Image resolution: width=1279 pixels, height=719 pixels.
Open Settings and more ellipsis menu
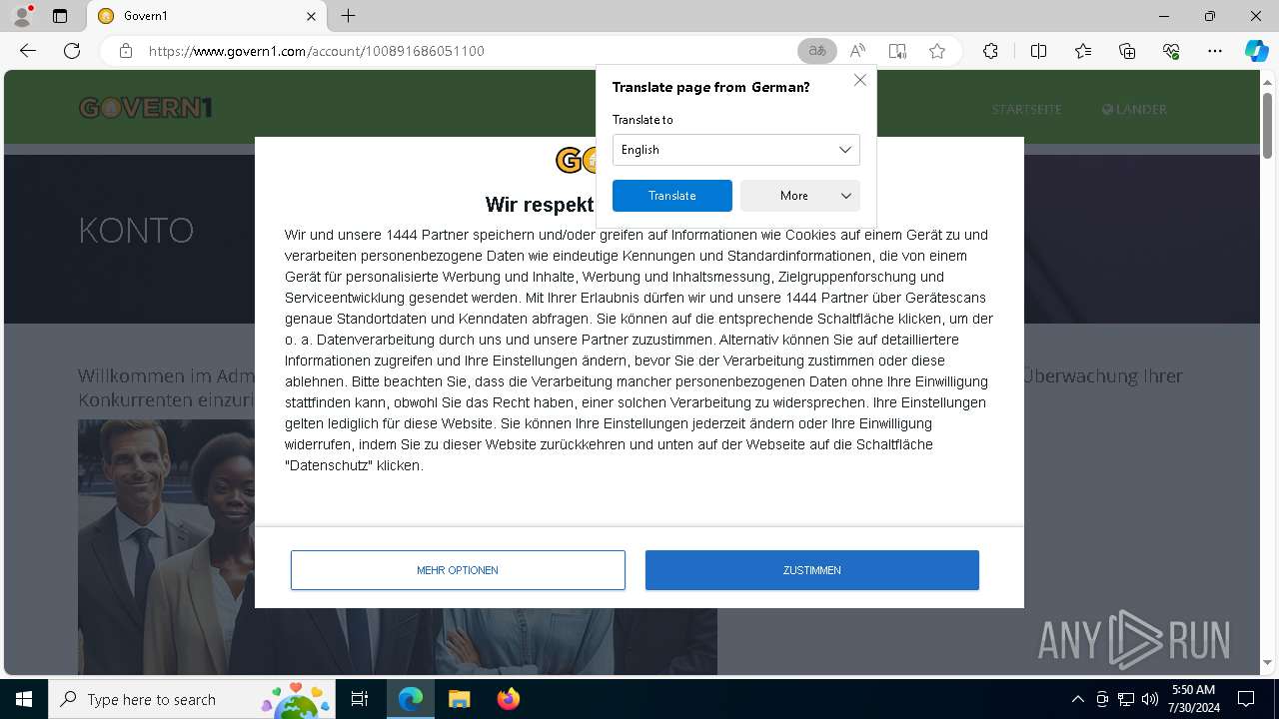[1215, 51]
